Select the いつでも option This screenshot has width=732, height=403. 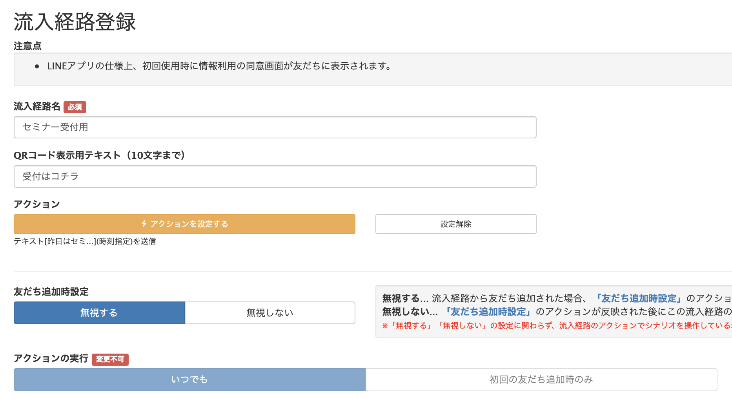(x=189, y=379)
